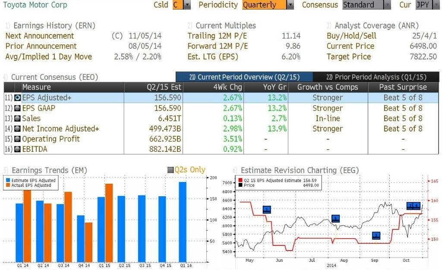The width and height of the screenshot is (442, 270).
Task: Select the Sales radio button
Action: coord(17,119)
